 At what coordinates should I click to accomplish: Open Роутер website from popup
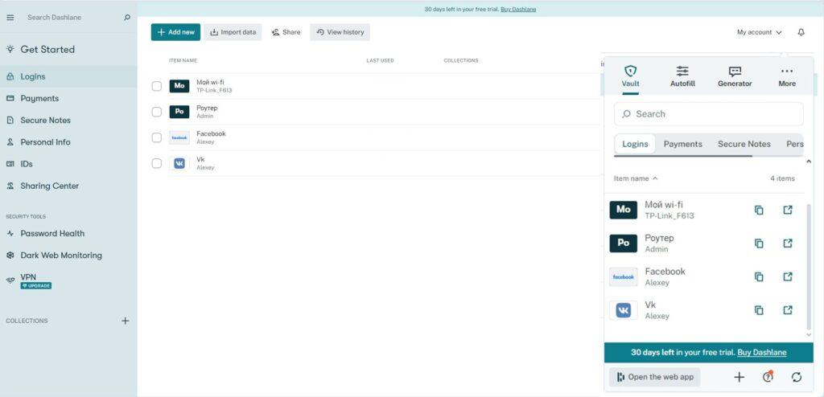788,244
